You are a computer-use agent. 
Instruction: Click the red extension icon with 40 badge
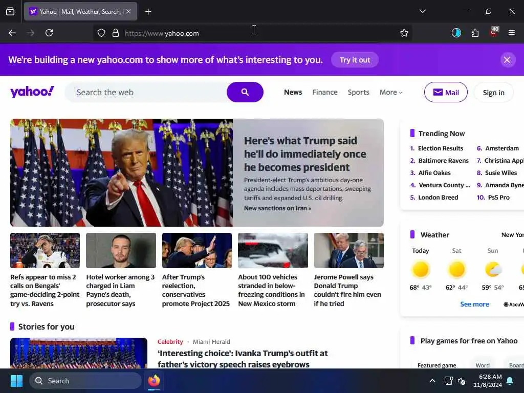494,32
